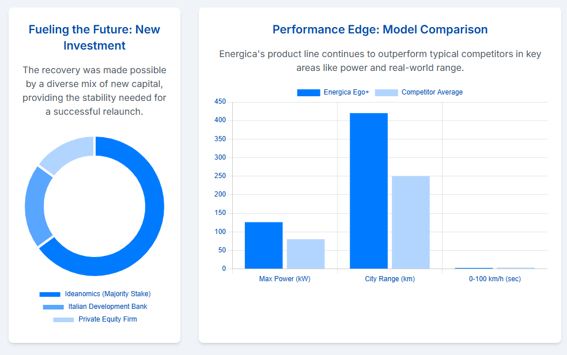
Task: Toggle the Competitor Average legend text
Action: (432, 93)
